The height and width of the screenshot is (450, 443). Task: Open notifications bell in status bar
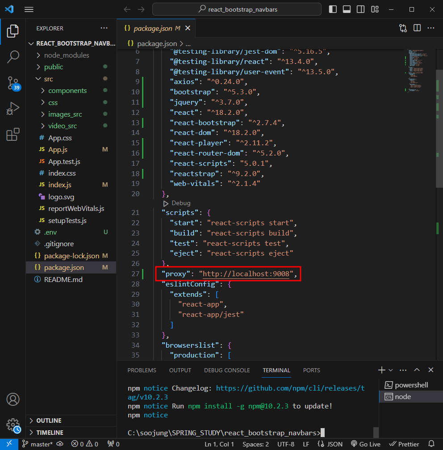click(431, 444)
